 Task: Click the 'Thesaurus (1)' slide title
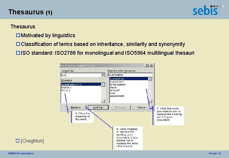click(x=30, y=12)
